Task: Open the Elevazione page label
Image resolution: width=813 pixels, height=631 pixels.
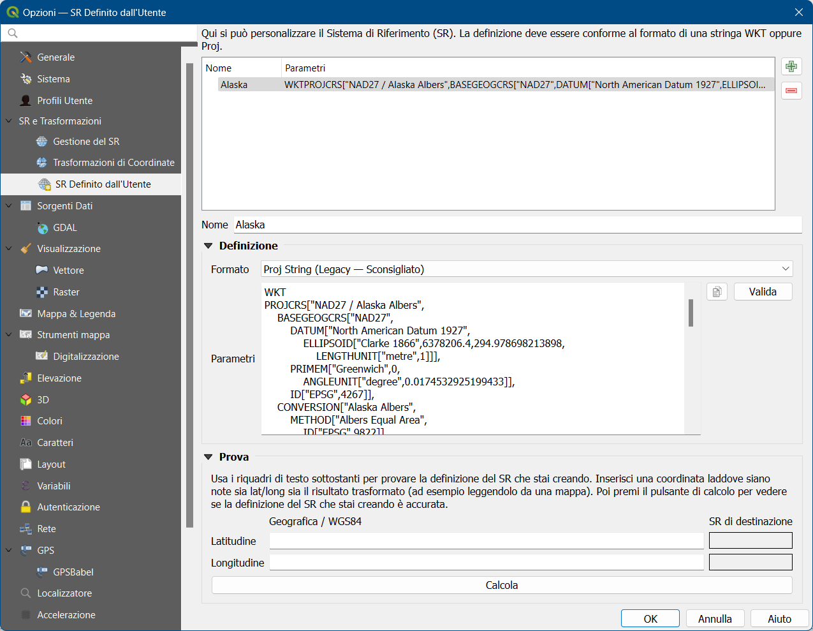Action: [59, 378]
